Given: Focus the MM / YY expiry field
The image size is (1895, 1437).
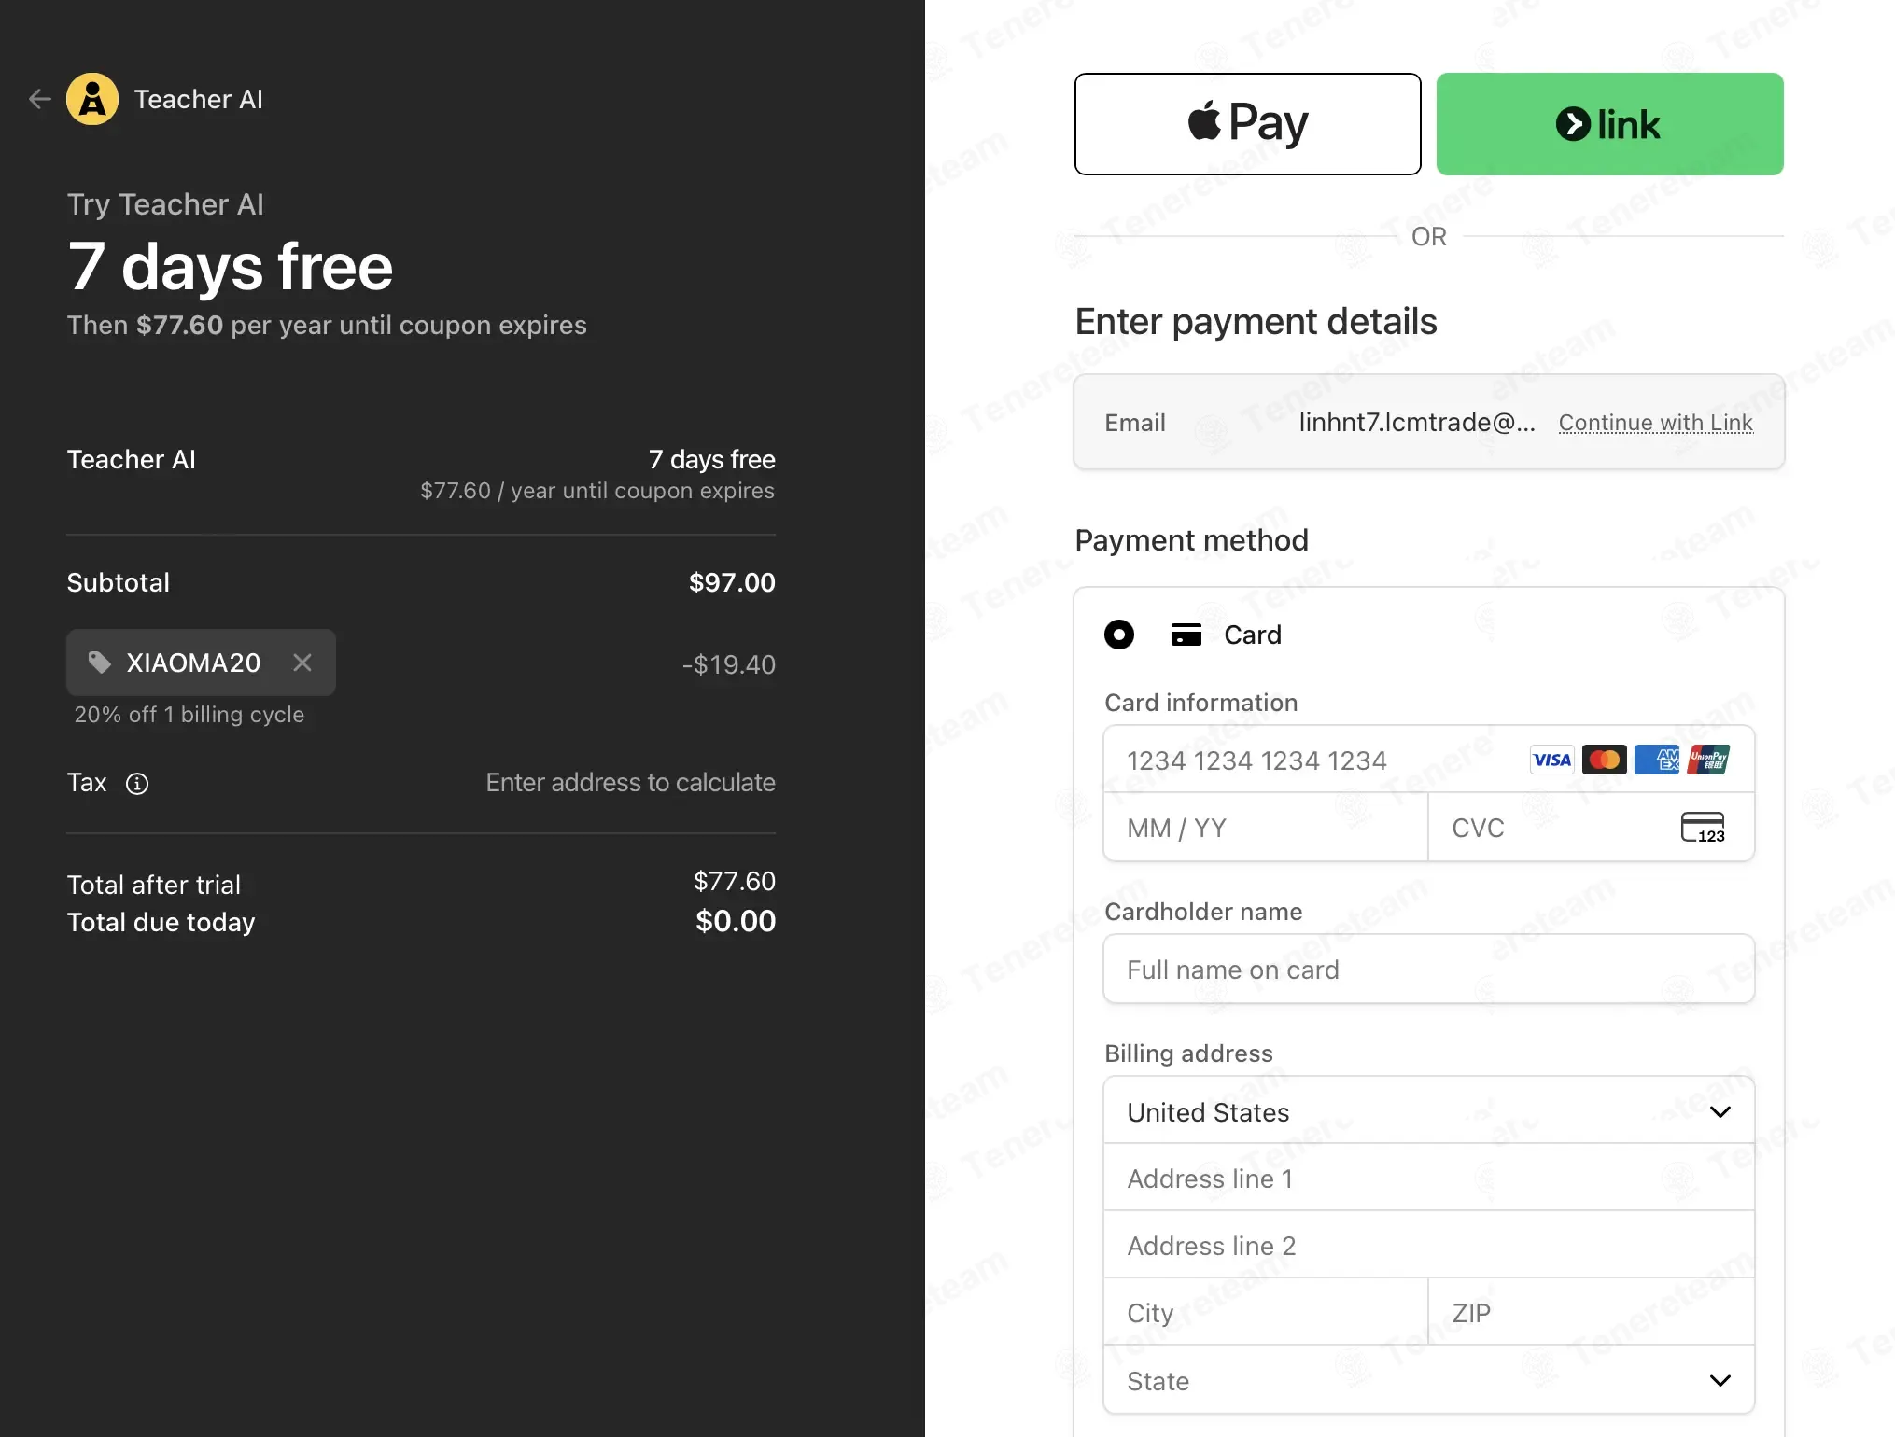Looking at the screenshot, I should 1266,828.
